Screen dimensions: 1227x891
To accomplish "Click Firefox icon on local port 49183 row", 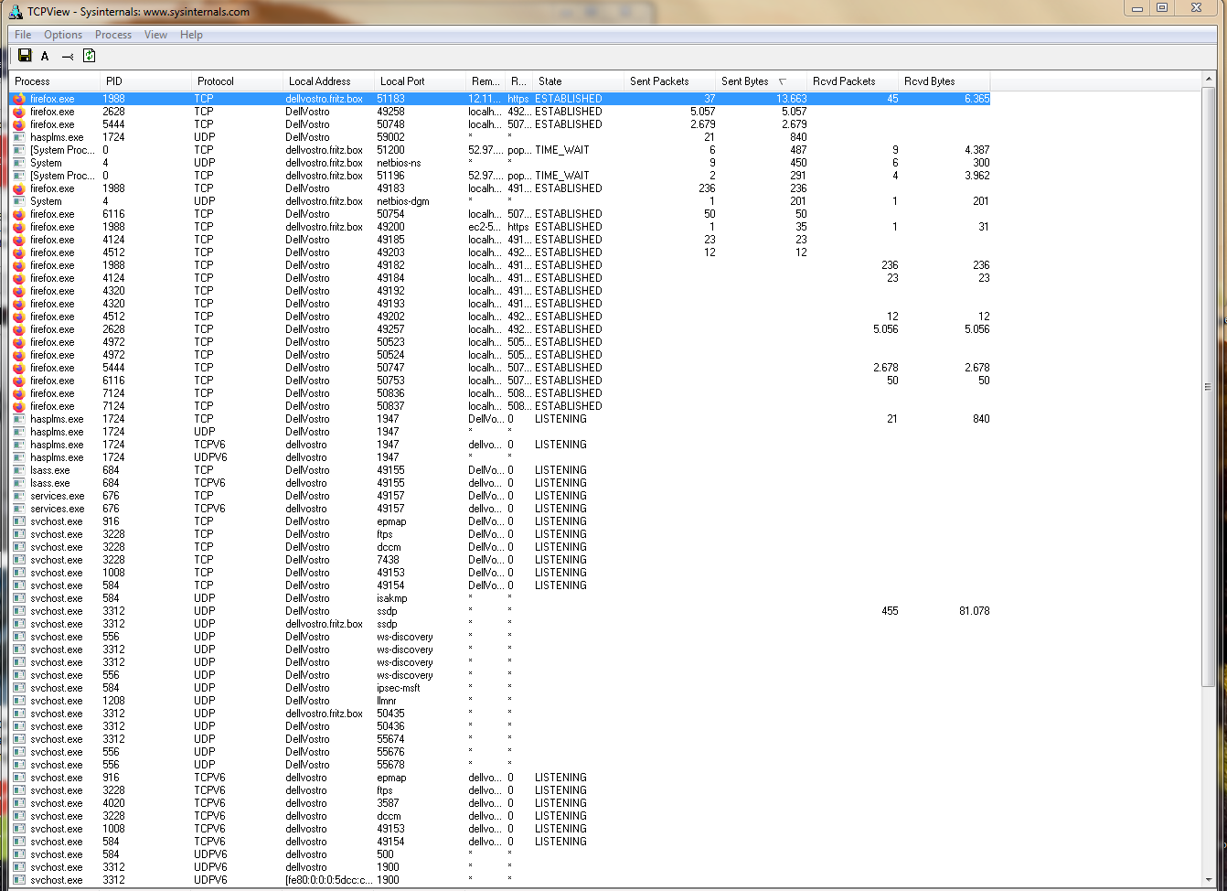I will click(x=19, y=188).
